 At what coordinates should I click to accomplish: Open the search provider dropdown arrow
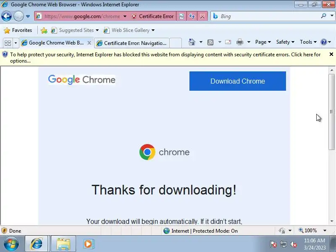point(332,16)
